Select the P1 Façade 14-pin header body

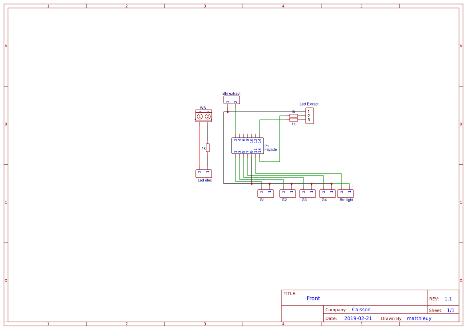[x=248, y=146]
